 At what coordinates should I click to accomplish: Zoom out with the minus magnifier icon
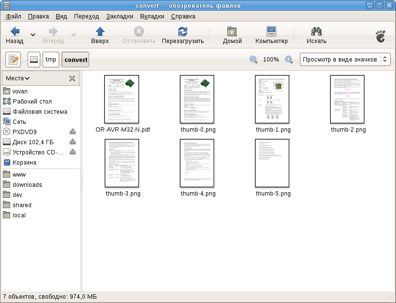tap(253, 60)
